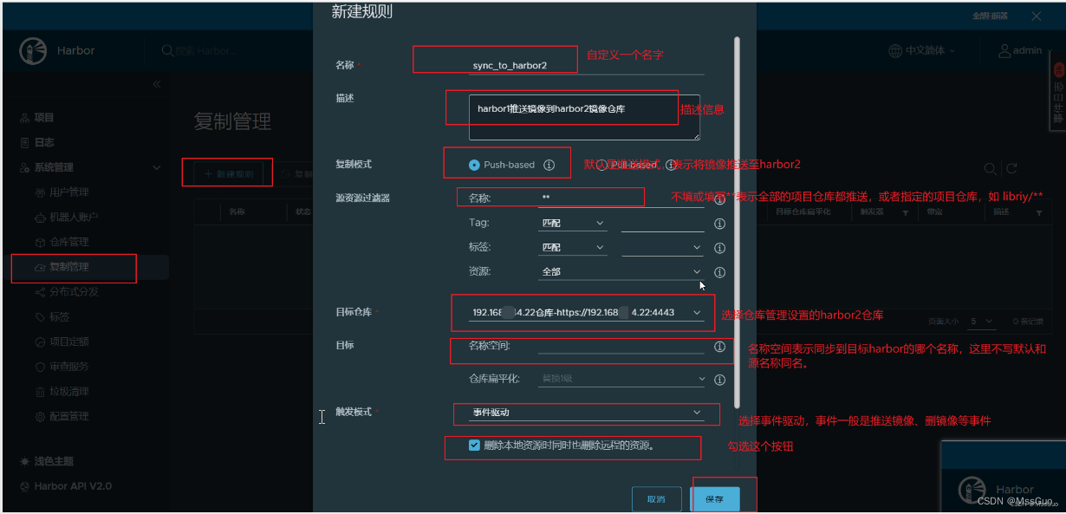1066x514 pixels.
Task: Toggle the 删除本地资源时同时也删除远程的资源 checkbox
Action: [474, 446]
